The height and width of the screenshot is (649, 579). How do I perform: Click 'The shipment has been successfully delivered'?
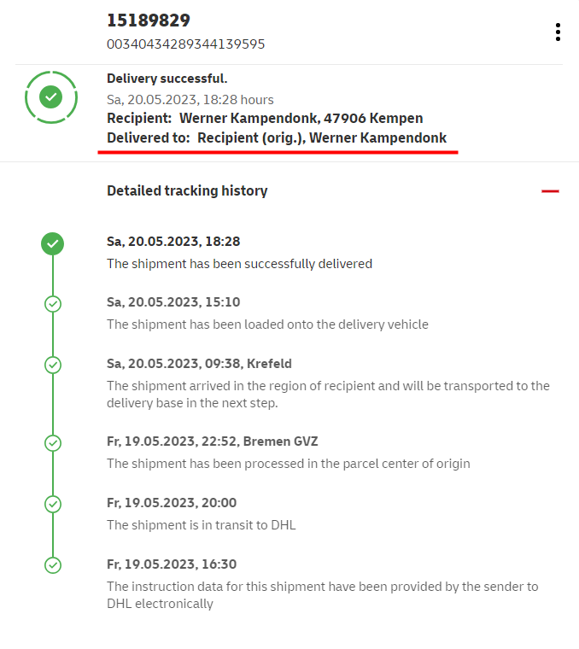tap(239, 264)
